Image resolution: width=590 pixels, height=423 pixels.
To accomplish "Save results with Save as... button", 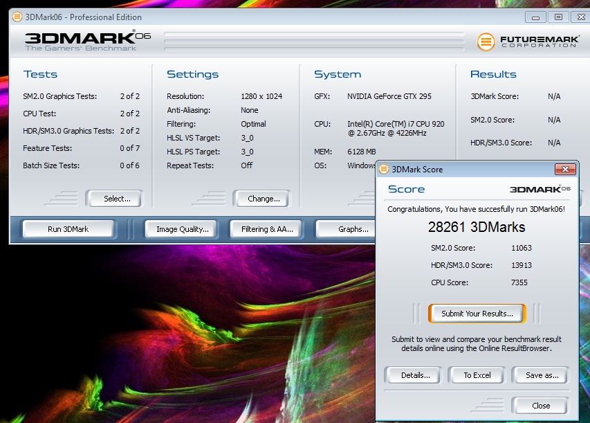I will coord(542,375).
